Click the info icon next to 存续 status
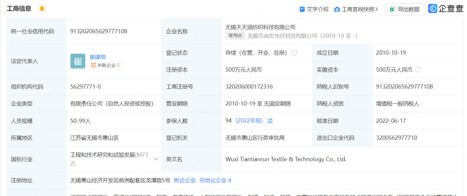The height and width of the screenshot is (196, 467). pyautogui.click(x=294, y=53)
